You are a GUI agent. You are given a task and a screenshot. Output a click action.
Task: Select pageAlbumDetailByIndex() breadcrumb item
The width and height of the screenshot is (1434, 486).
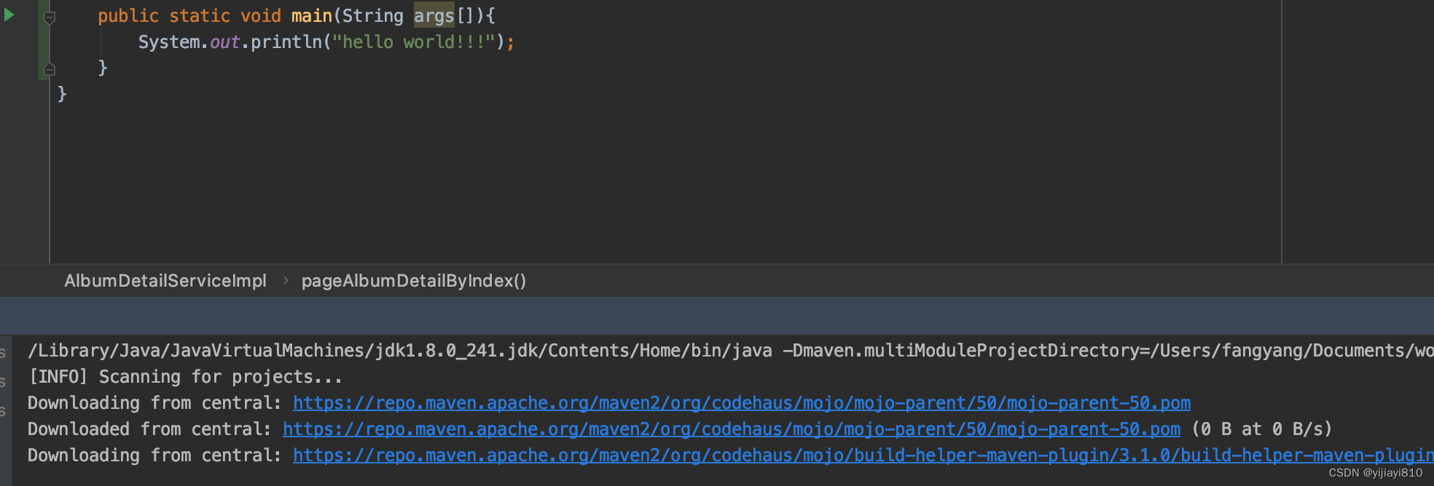pos(414,281)
